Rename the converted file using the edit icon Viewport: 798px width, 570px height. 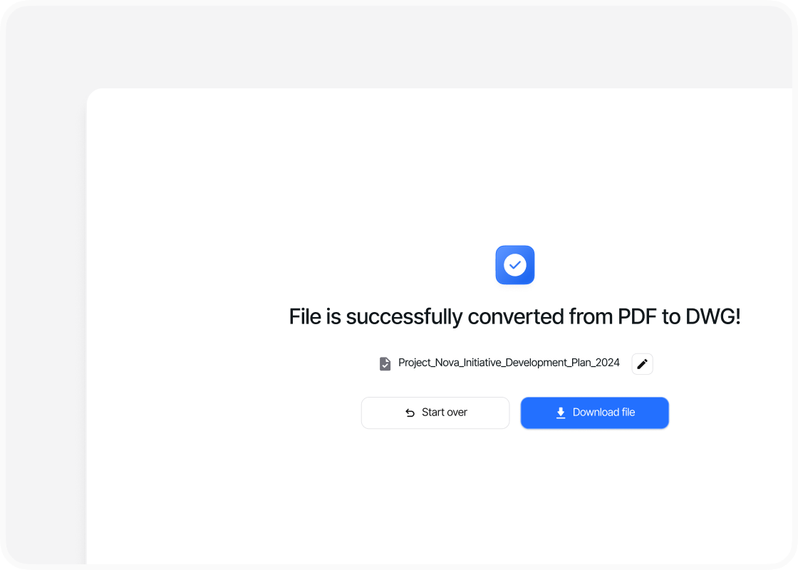[642, 363]
